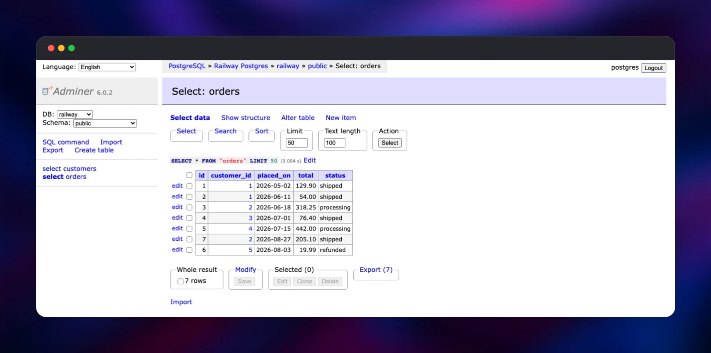Viewport: 711px width, 353px height.
Task: Expand the Modify fieldset legend
Action: (246, 270)
